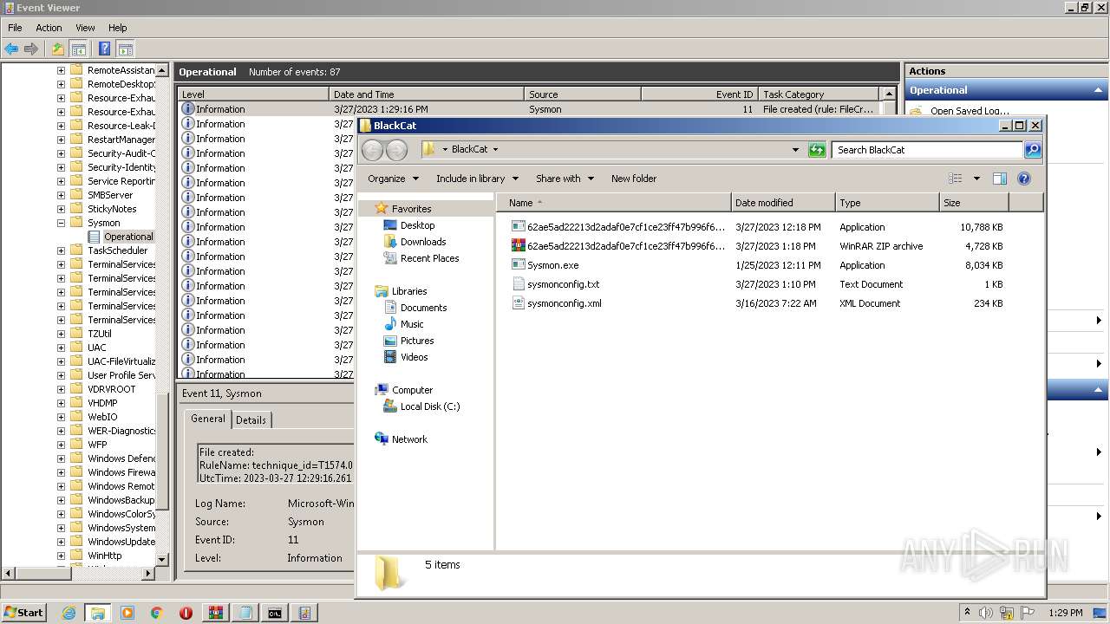Select Downloads in Favorites
The height and width of the screenshot is (624, 1110).
[x=423, y=242]
